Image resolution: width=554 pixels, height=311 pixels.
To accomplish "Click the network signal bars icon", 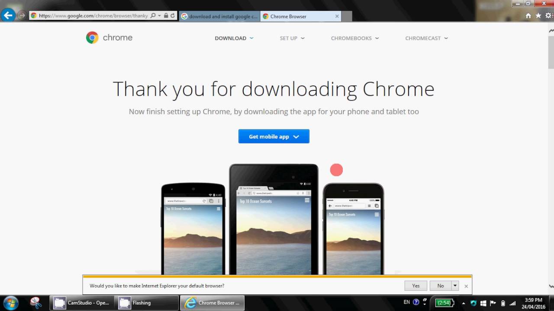I will 513,303.
